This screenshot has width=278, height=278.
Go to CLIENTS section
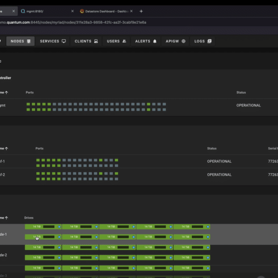86,41
